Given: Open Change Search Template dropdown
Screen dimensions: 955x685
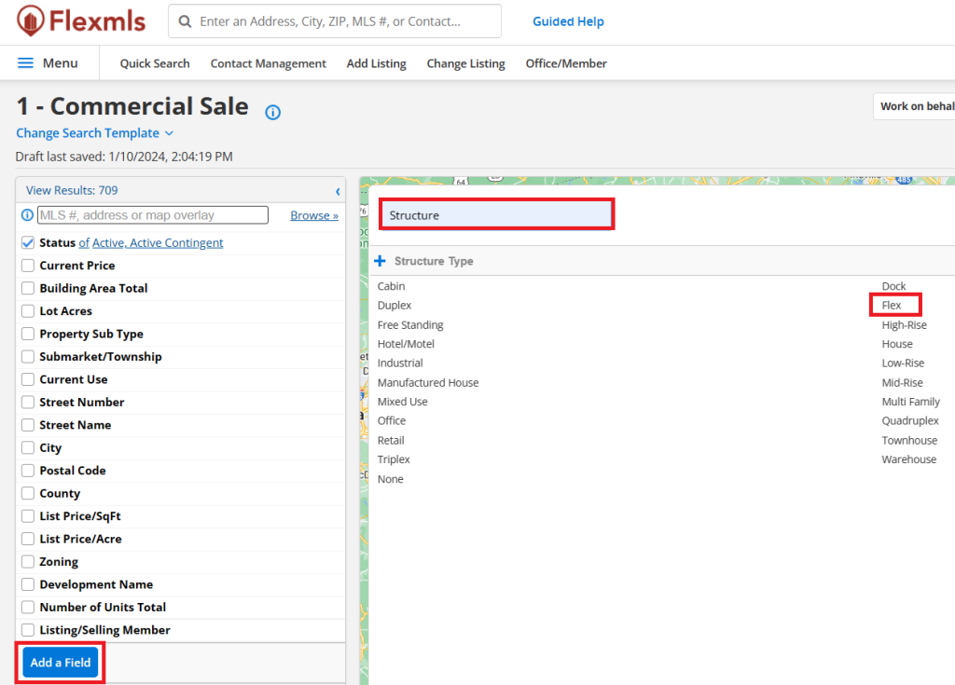Looking at the screenshot, I should click(x=94, y=133).
